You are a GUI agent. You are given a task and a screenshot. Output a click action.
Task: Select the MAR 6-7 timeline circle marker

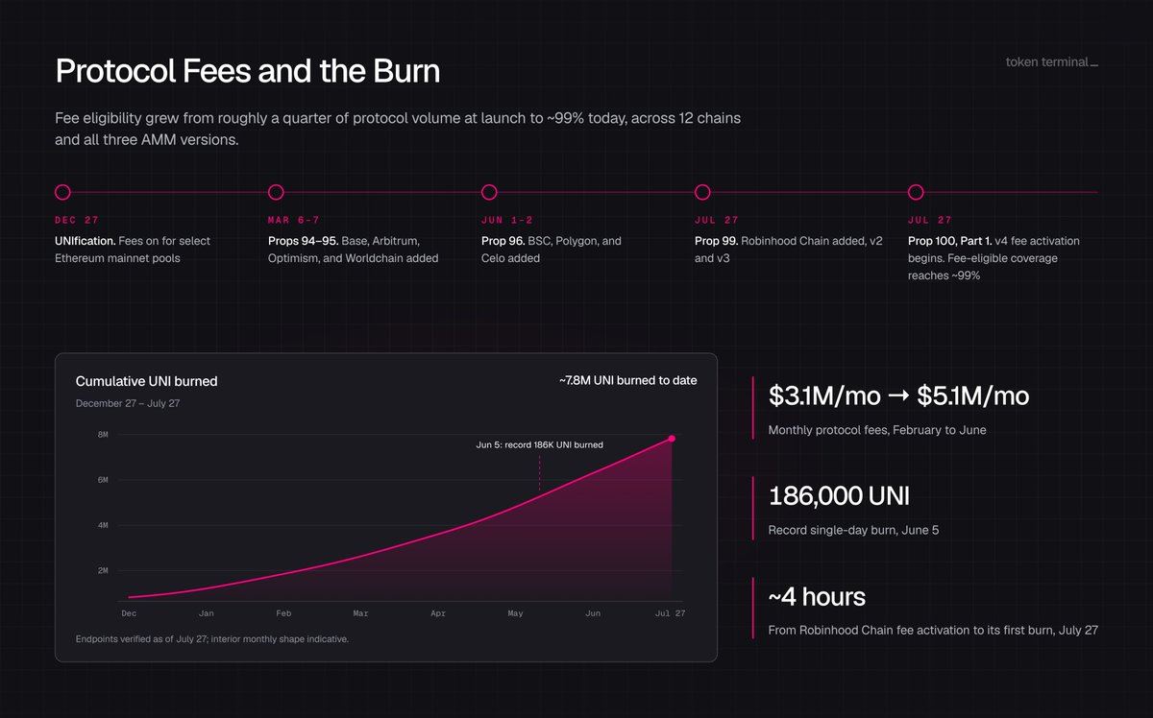[276, 192]
